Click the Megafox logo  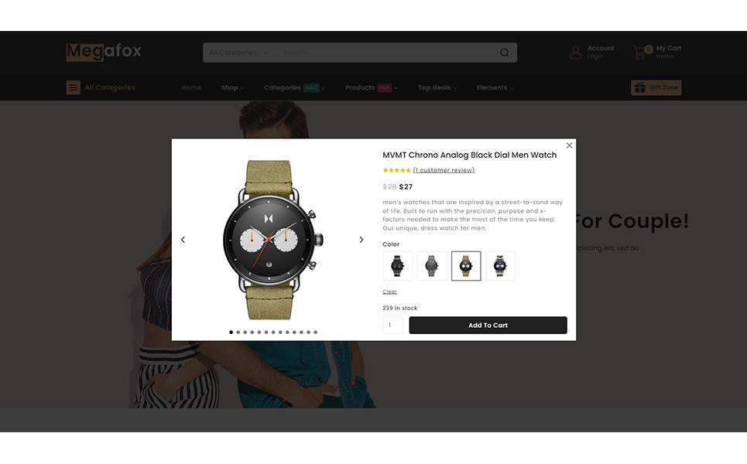pos(104,51)
